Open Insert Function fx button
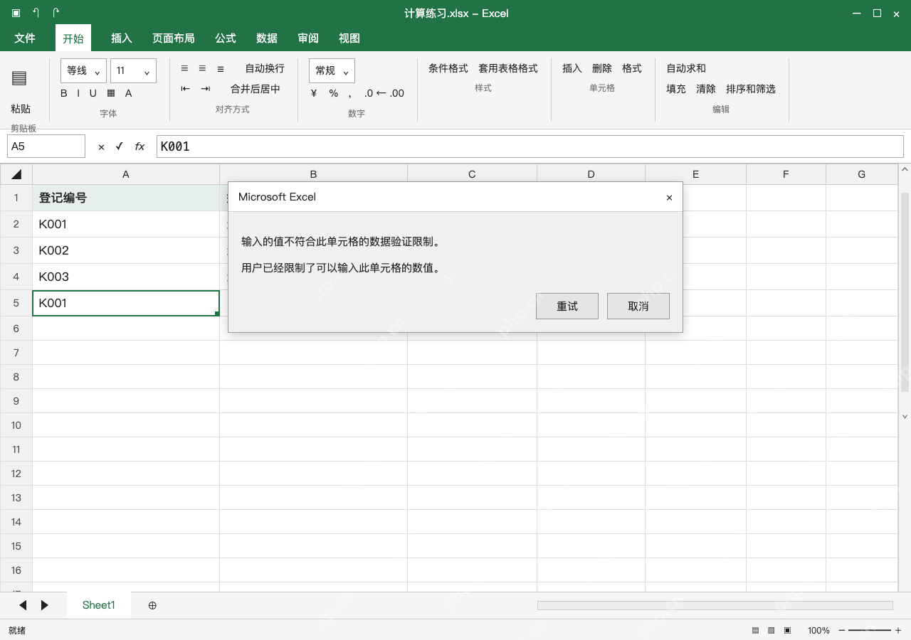The width and height of the screenshot is (911, 640). [139, 146]
